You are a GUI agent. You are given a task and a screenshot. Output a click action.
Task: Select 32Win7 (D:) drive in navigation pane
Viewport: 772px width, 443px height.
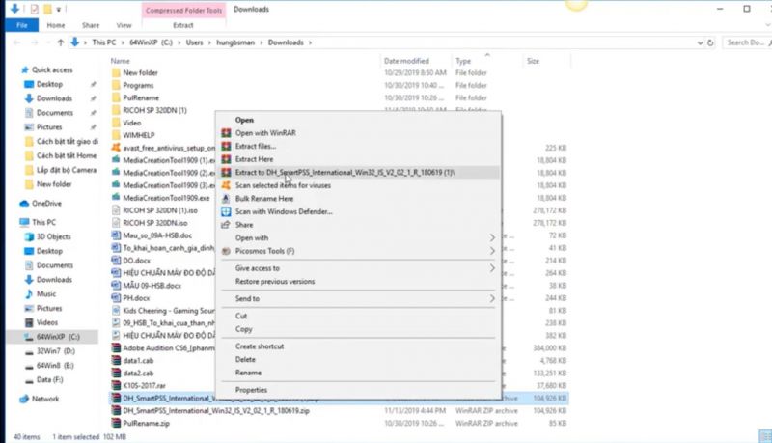tap(56, 351)
